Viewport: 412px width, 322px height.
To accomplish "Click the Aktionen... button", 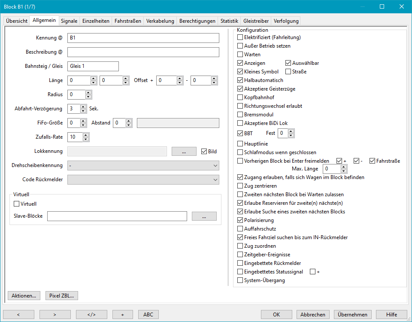I will click(24, 295).
